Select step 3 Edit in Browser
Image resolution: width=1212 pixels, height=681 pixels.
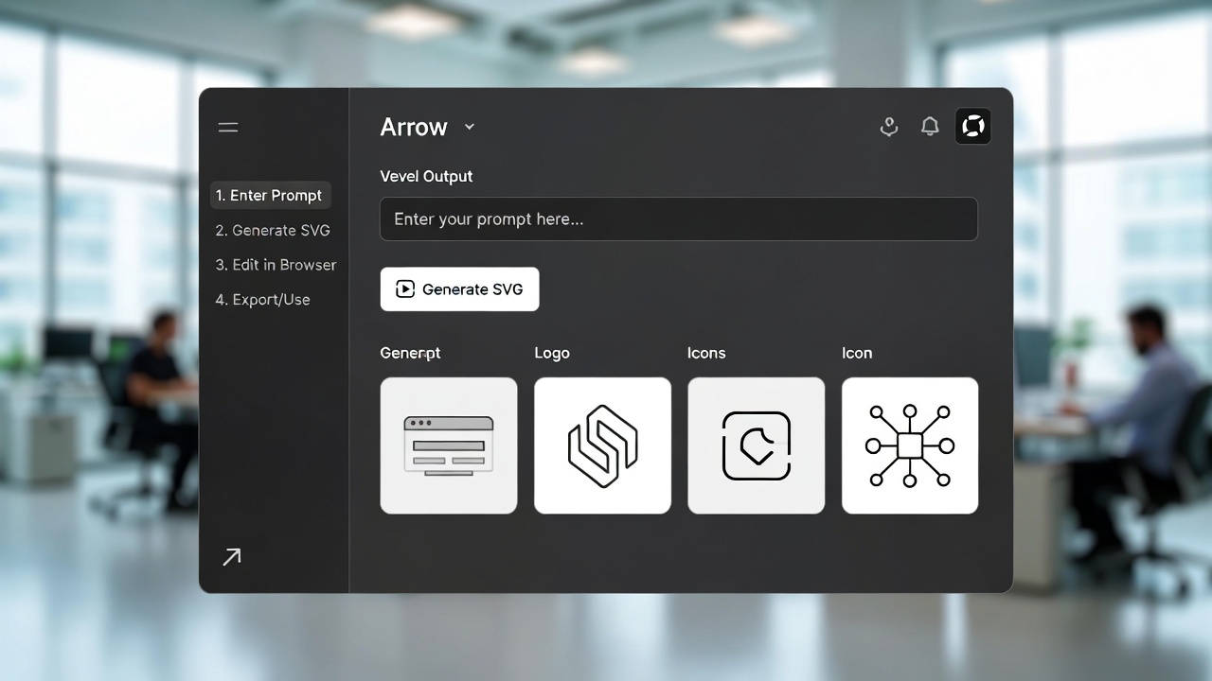276,265
